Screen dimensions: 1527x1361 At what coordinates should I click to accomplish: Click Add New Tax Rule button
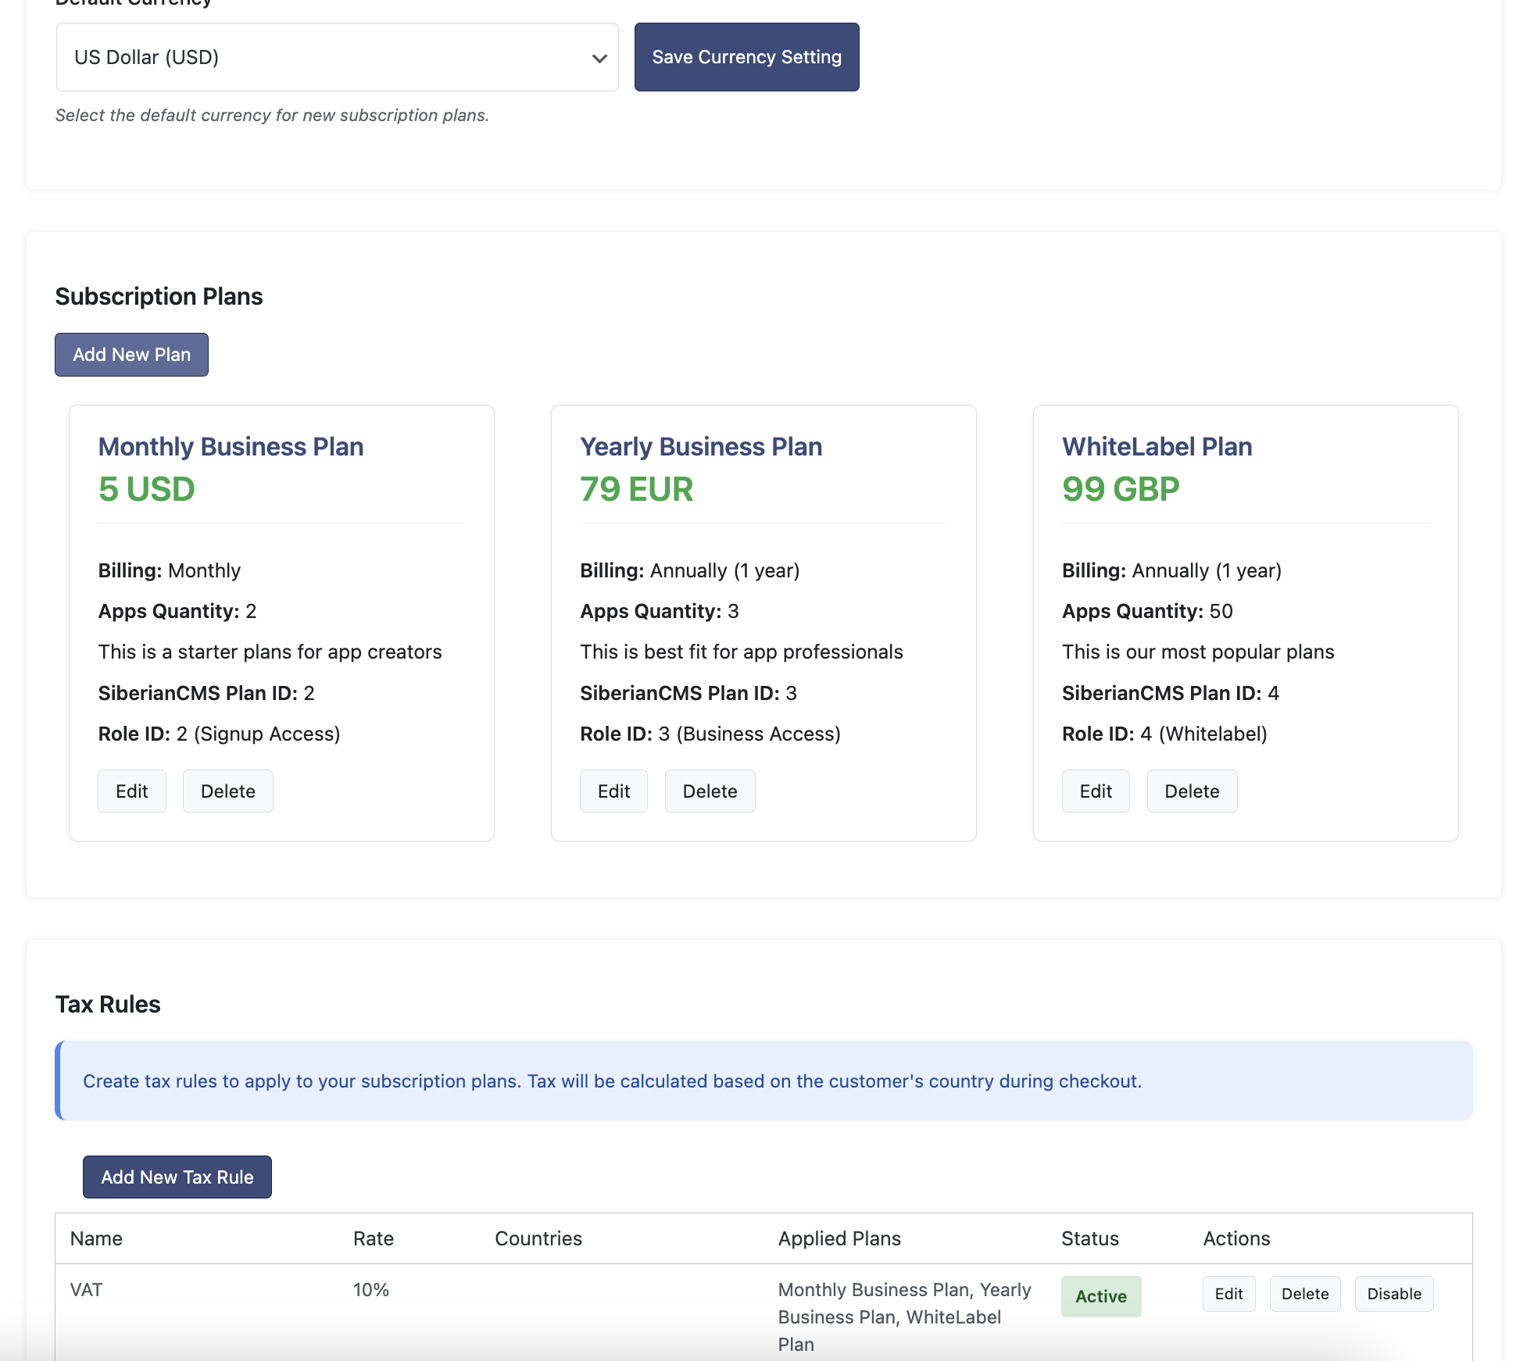pyautogui.click(x=177, y=1177)
